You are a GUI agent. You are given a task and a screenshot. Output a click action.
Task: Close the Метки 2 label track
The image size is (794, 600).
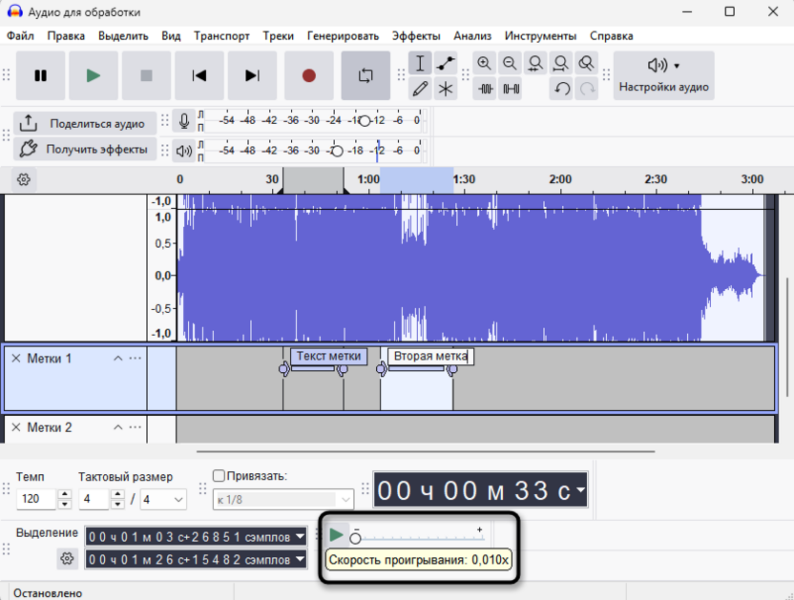[16, 427]
